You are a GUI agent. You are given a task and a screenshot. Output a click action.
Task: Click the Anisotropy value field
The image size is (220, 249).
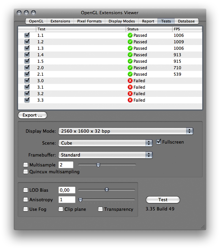click(67, 200)
